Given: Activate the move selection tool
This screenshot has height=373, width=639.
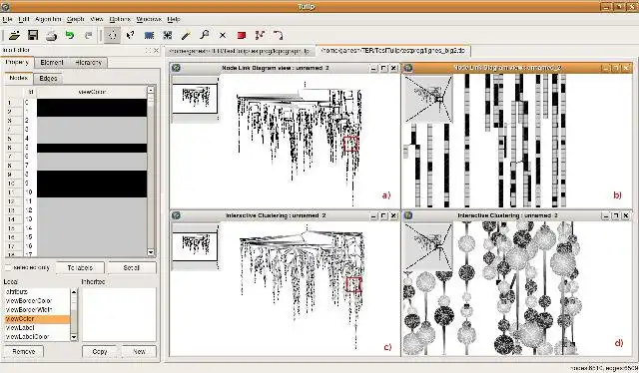Looking at the screenshot, I should [x=168, y=36].
